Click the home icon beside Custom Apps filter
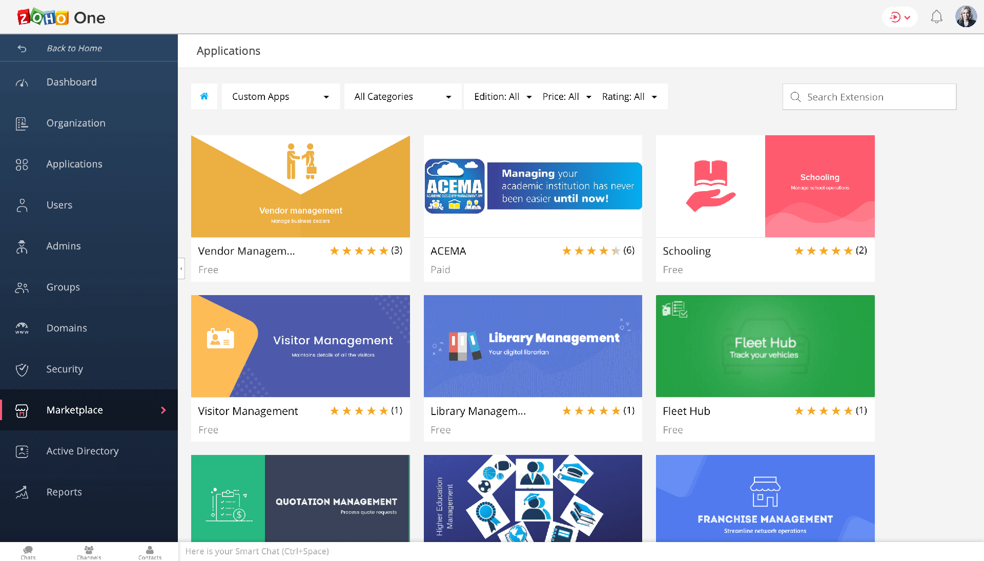Image resolution: width=984 pixels, height=561 pixels. coord(204,96)
